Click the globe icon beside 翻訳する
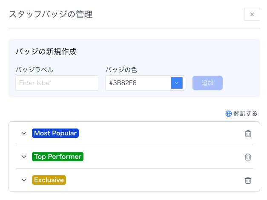Image resolution: width=267 pixels, height=200 pixels. click(229, 114)
